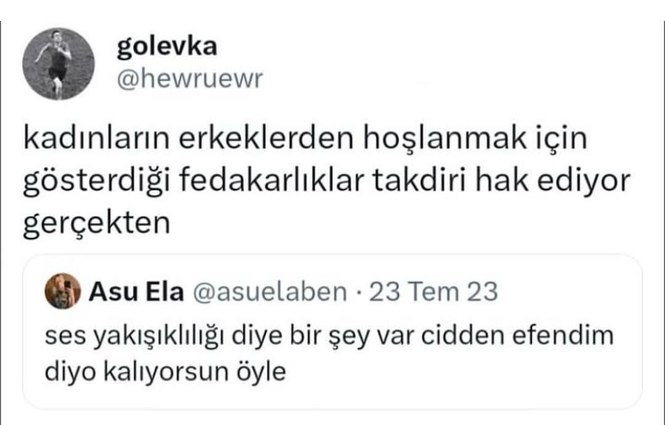The image size is (665, 425).
Task: Open the Asu Ela display name
Action: 136,292
